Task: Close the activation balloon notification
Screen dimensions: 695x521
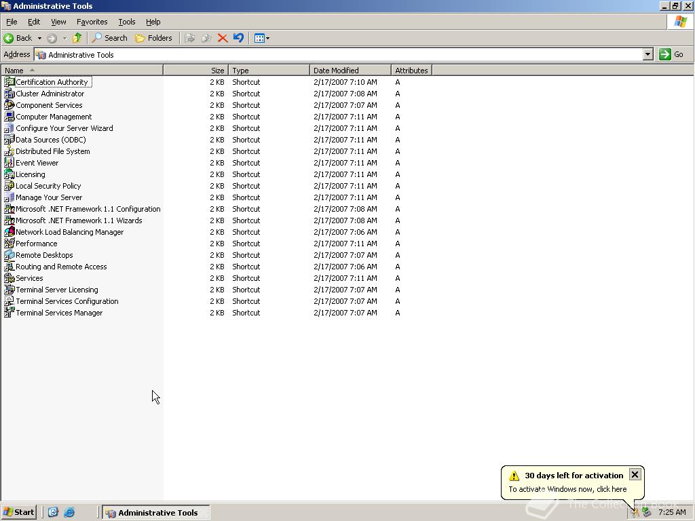Action: [x=635, y=474]
